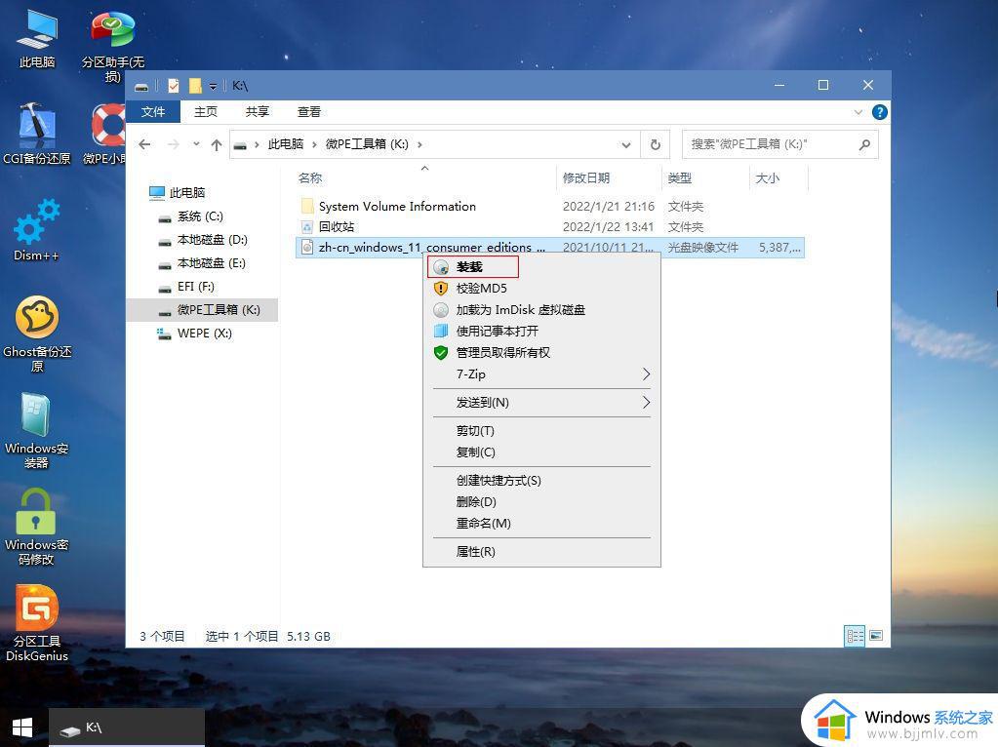Click the Windows Start button
This screenshot has width=998, height=747.
coord(22,727)
